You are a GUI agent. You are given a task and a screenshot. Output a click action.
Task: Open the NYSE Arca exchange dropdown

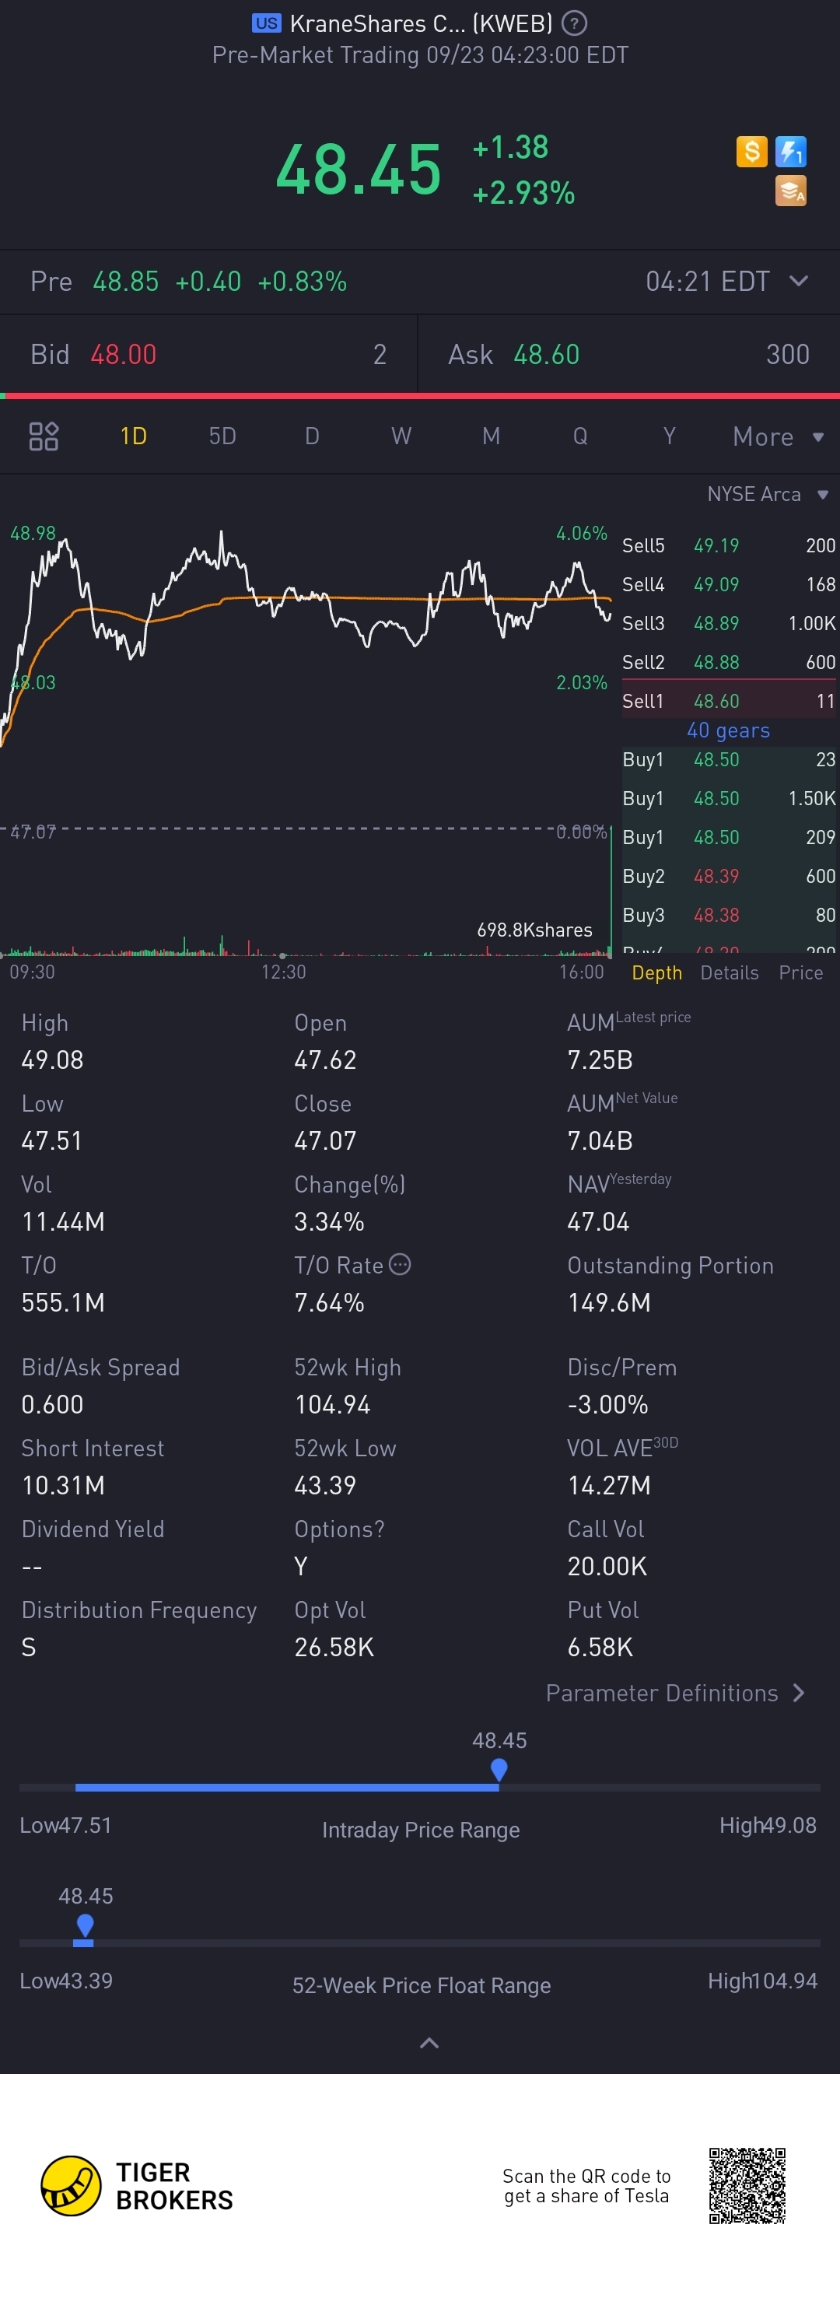click(768, 494)
